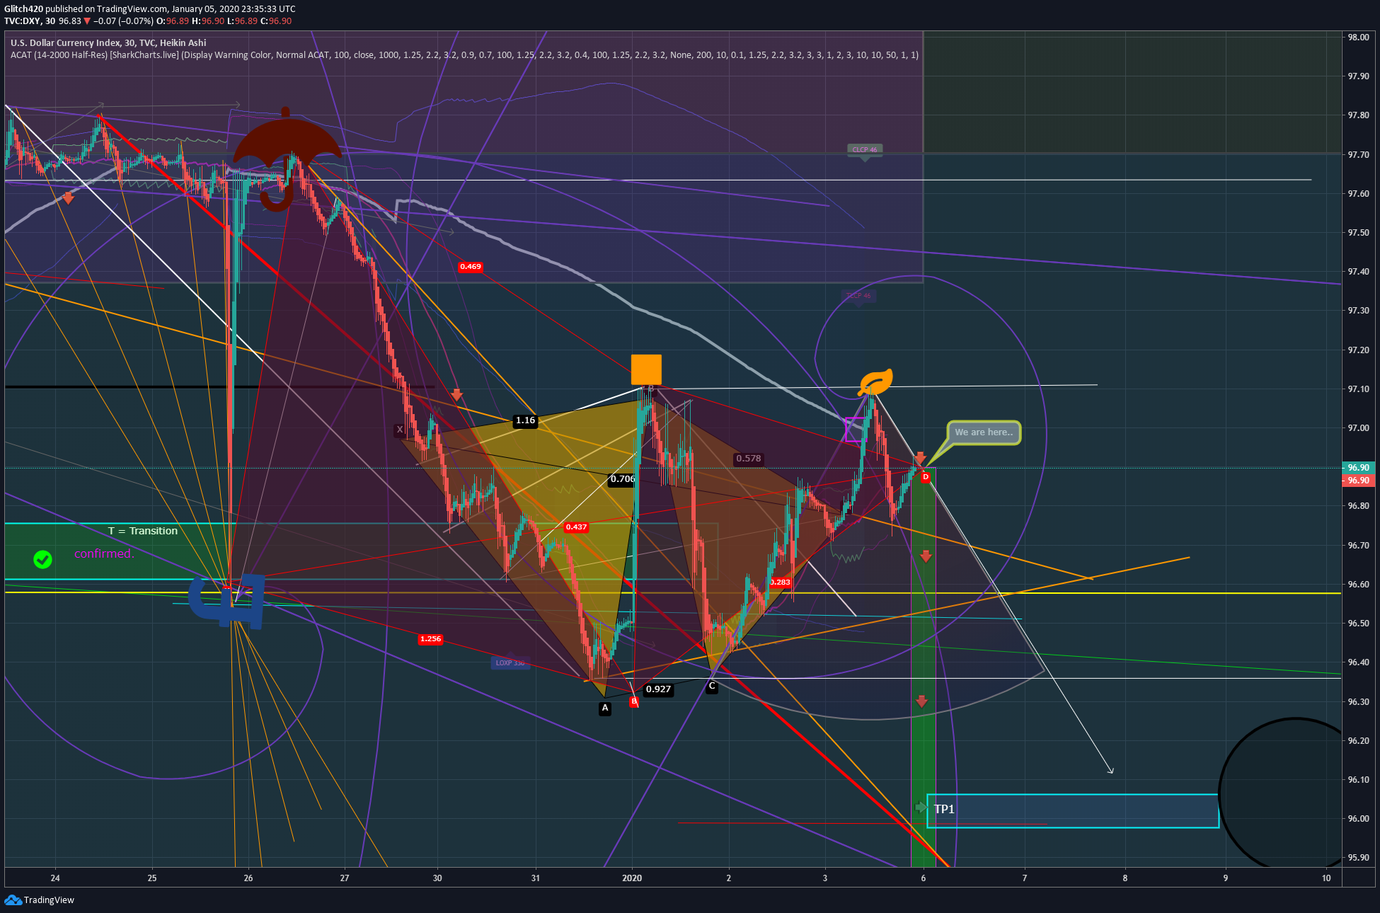The width and height of the screenshot is (1380, 913).
Task: Select the 1.256 ratio label
Action: click(430, 639)
